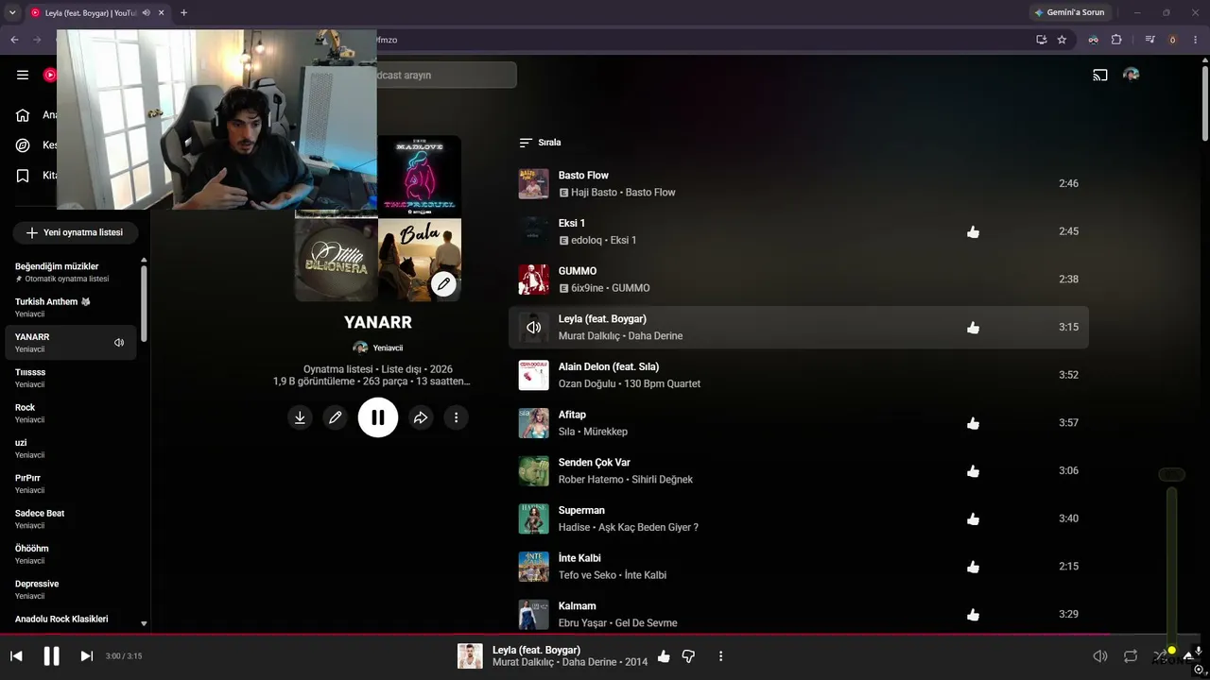Skip to the previous track
This screenshot has height=680, width=1210.
16,656
